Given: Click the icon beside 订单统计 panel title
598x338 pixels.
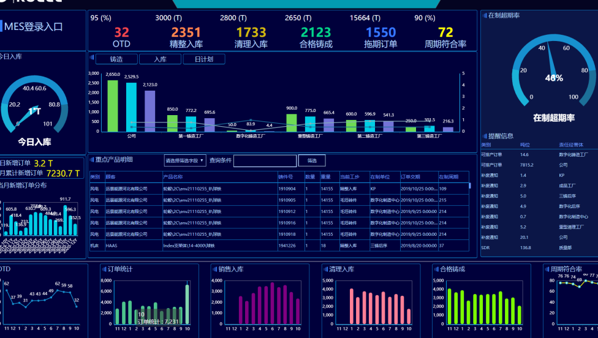Looking at the screenshot, I should [x=104, y=269].
